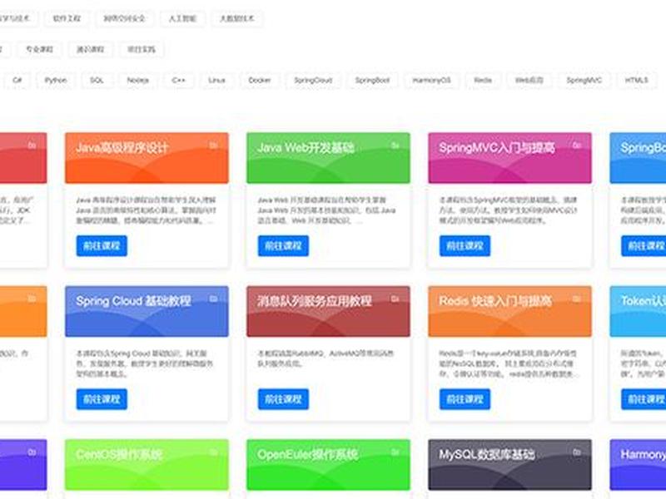Select the 网络空间安全 major filter
The height and width of the screenshot is (499, 666).
(124, 18)
